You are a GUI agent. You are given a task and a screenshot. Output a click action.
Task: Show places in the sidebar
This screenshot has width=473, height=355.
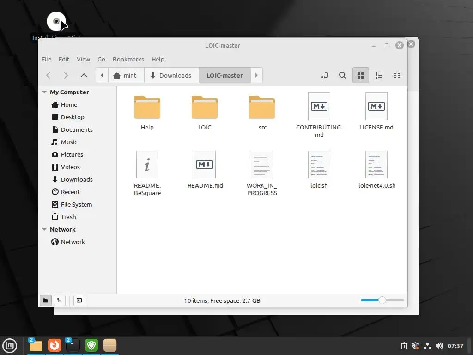[x=46, y=300]
